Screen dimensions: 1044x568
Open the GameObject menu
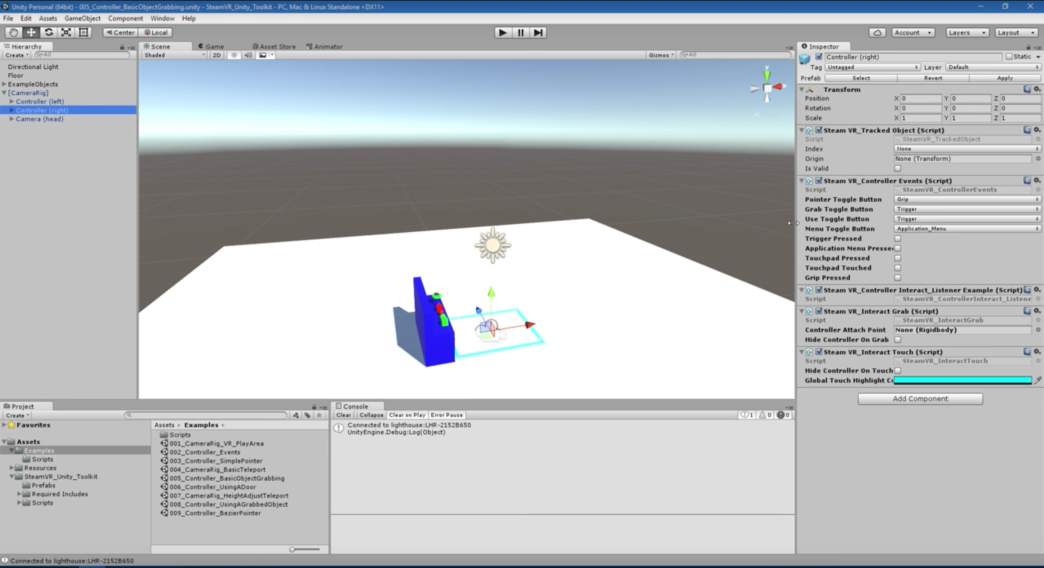tap(82, 18)
